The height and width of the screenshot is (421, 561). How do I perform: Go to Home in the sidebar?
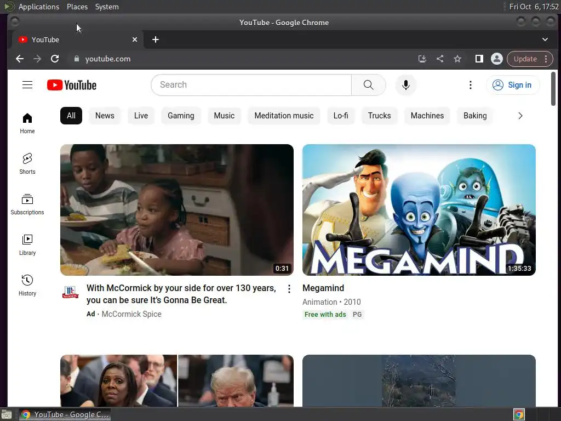(x=27, y=123)
